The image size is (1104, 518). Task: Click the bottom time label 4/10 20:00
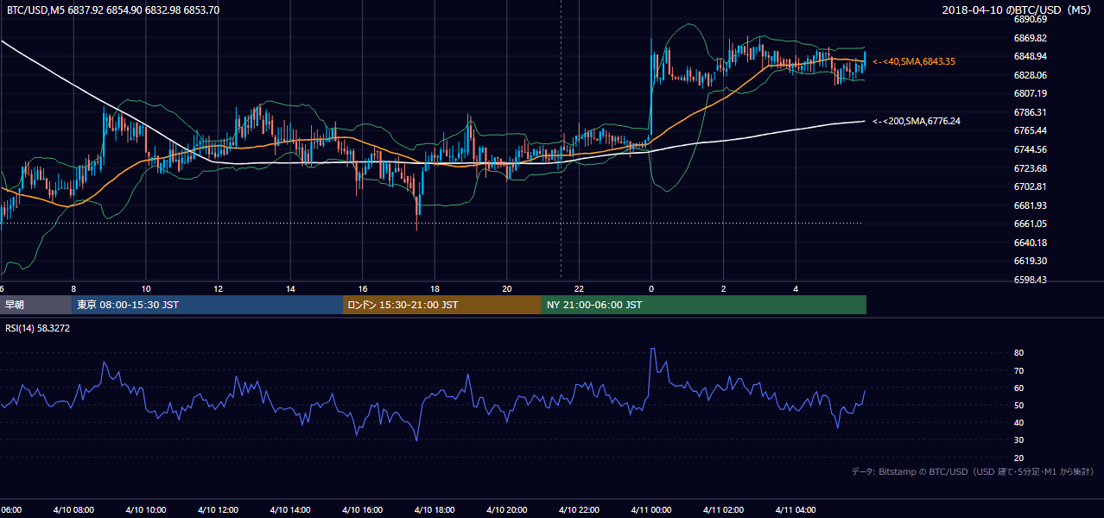(506, 510)
